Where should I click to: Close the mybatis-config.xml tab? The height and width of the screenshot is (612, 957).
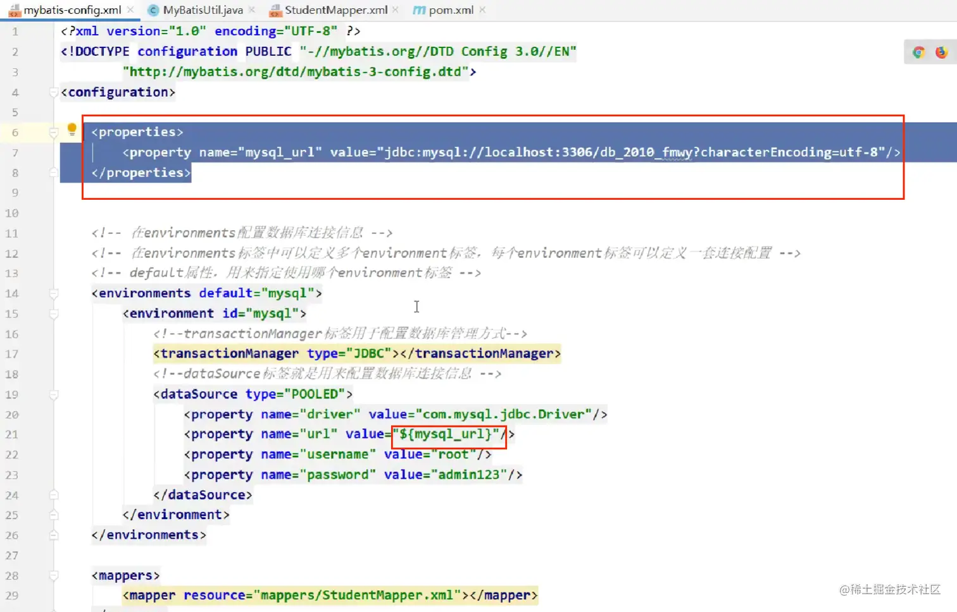click(130, 10)
